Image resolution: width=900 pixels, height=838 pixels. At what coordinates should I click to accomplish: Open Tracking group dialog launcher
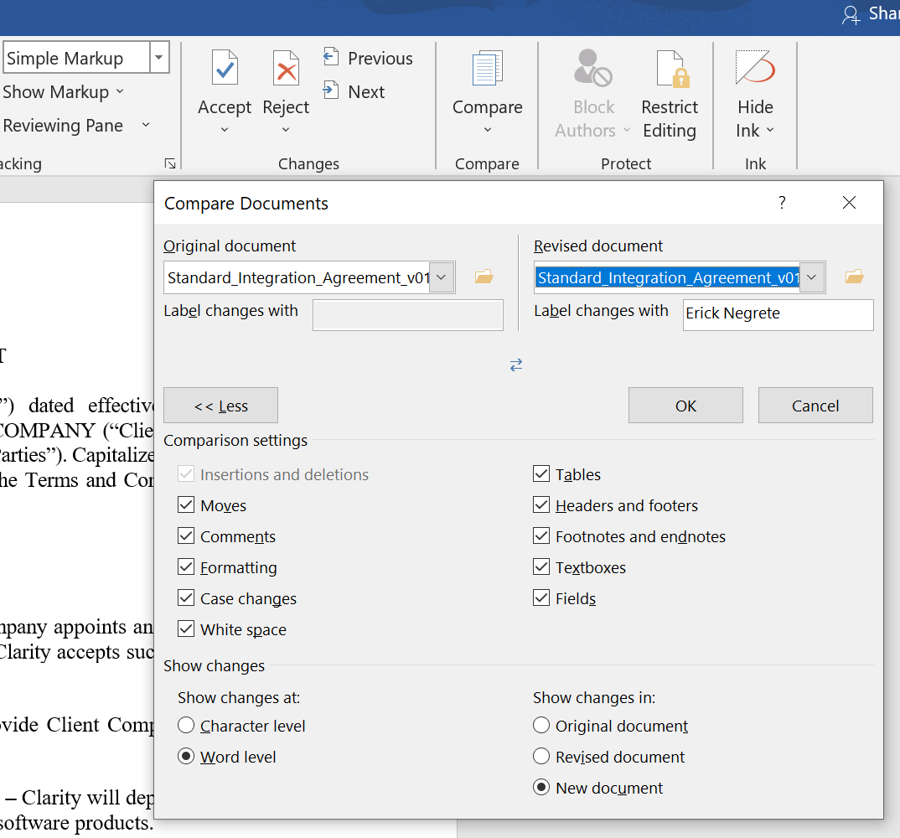click(170, 163)
